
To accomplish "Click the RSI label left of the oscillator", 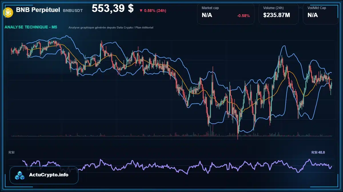I will [x=11, y=152].
